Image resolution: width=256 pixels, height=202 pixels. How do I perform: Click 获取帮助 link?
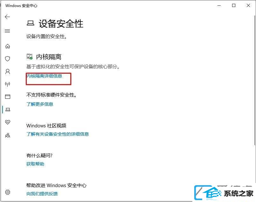35,164
